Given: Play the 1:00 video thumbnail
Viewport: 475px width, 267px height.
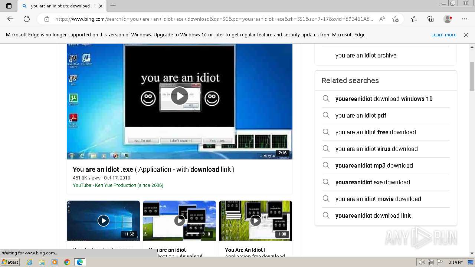Looking at the screenshot, I should [255, 221].
